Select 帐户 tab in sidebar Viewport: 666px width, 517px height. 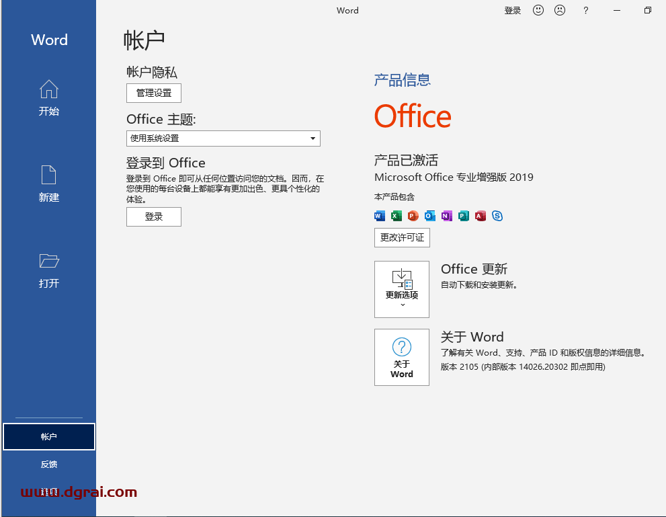[x=49, y=437]
